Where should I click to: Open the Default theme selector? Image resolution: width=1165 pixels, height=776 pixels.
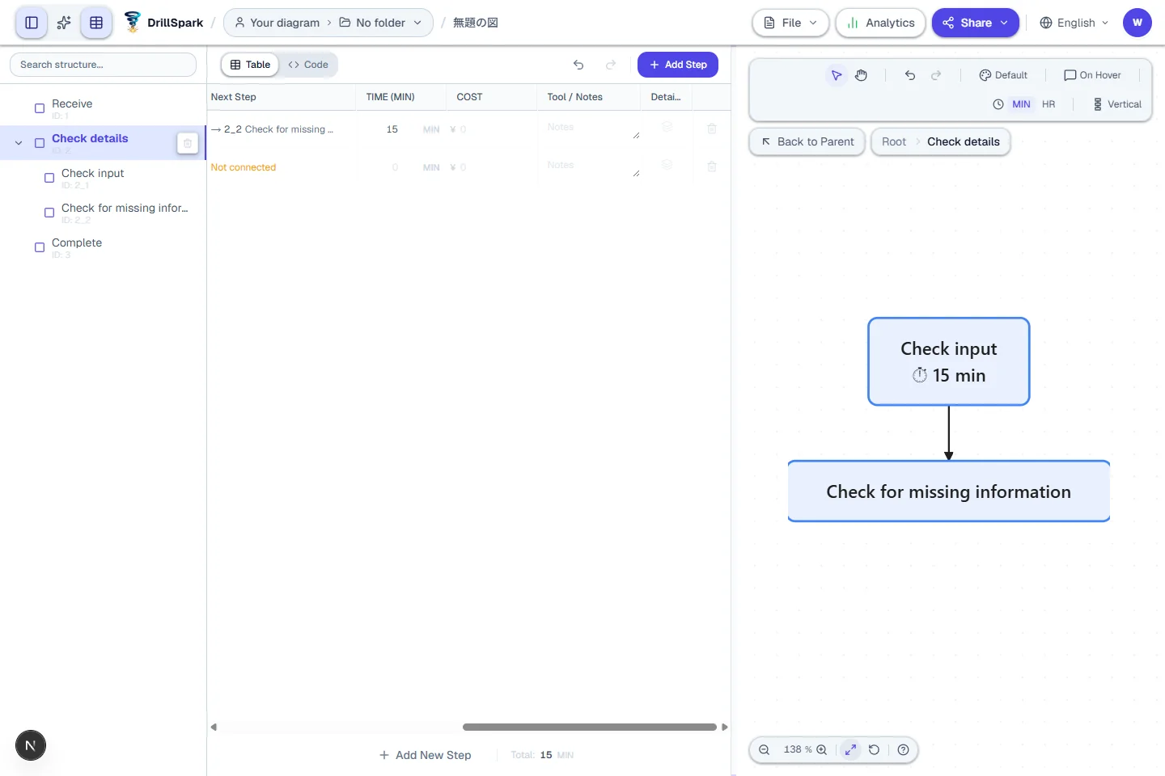coord(1003,75)
